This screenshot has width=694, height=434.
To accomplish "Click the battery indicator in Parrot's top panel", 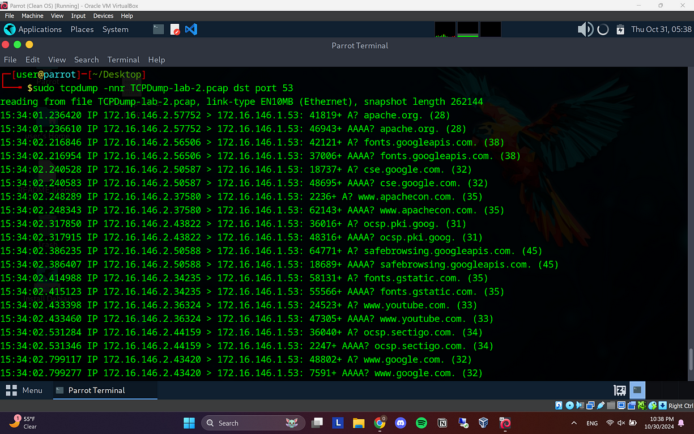I will pos(620,29).
